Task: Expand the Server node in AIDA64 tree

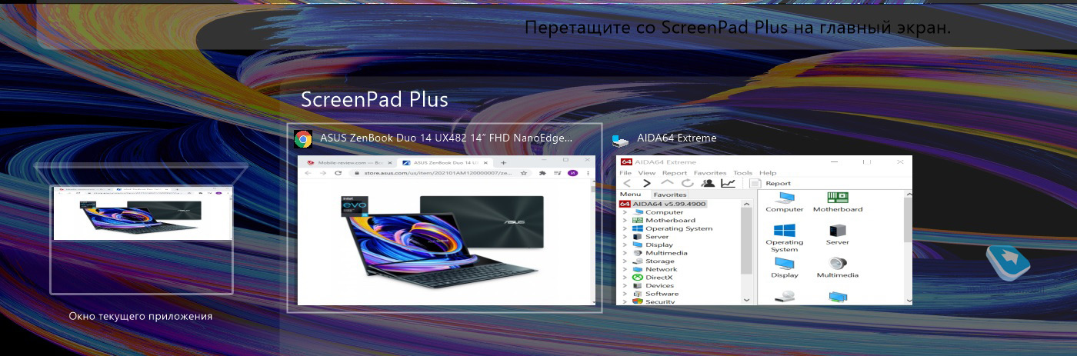Action: 625,237
